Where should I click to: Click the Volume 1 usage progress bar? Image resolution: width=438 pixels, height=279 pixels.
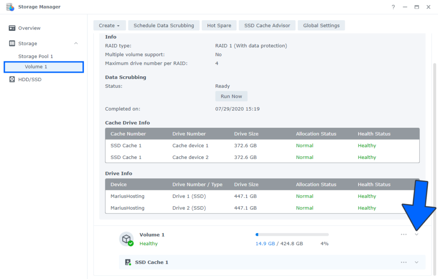point(292,235)
